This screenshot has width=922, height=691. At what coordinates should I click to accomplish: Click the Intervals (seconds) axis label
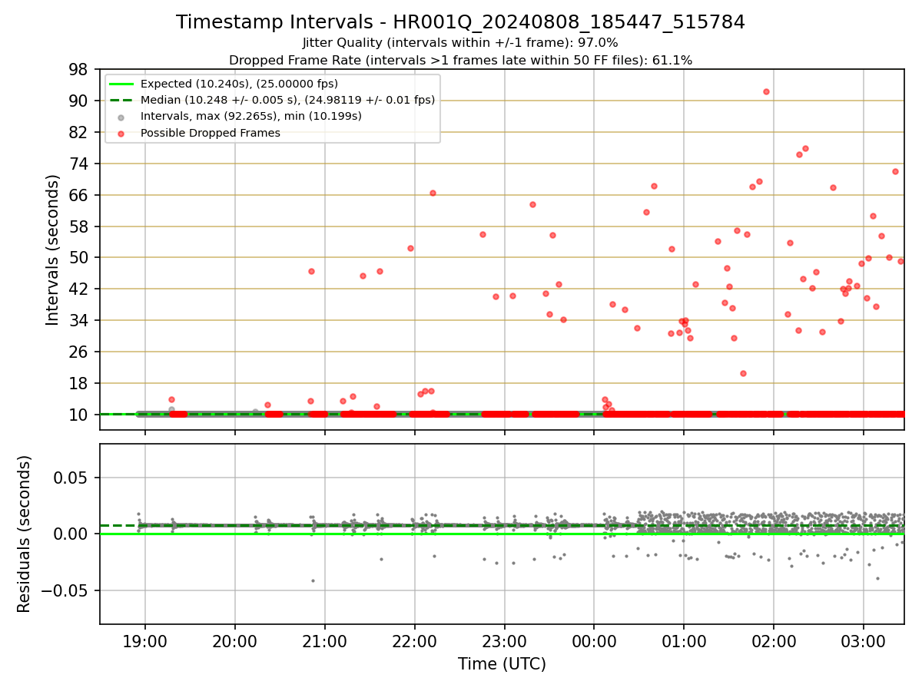pos(52,250)
